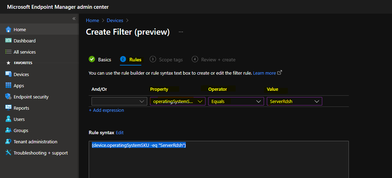The height and width of the screenshot is (178, 392).
Task: Click the Home house icon in the sidebar
Action: click(x=8, y=29)
